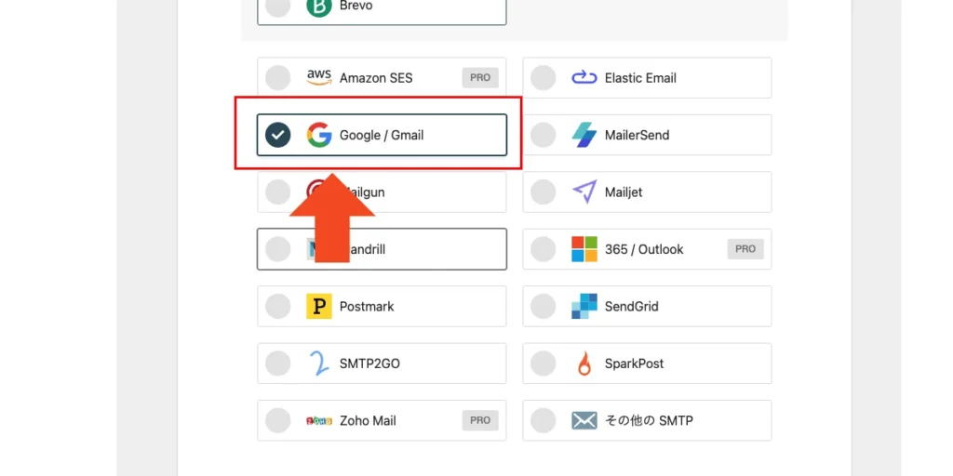Click the SparkPost flame icon
Viewport: 953px width, 476px height.
584,364
